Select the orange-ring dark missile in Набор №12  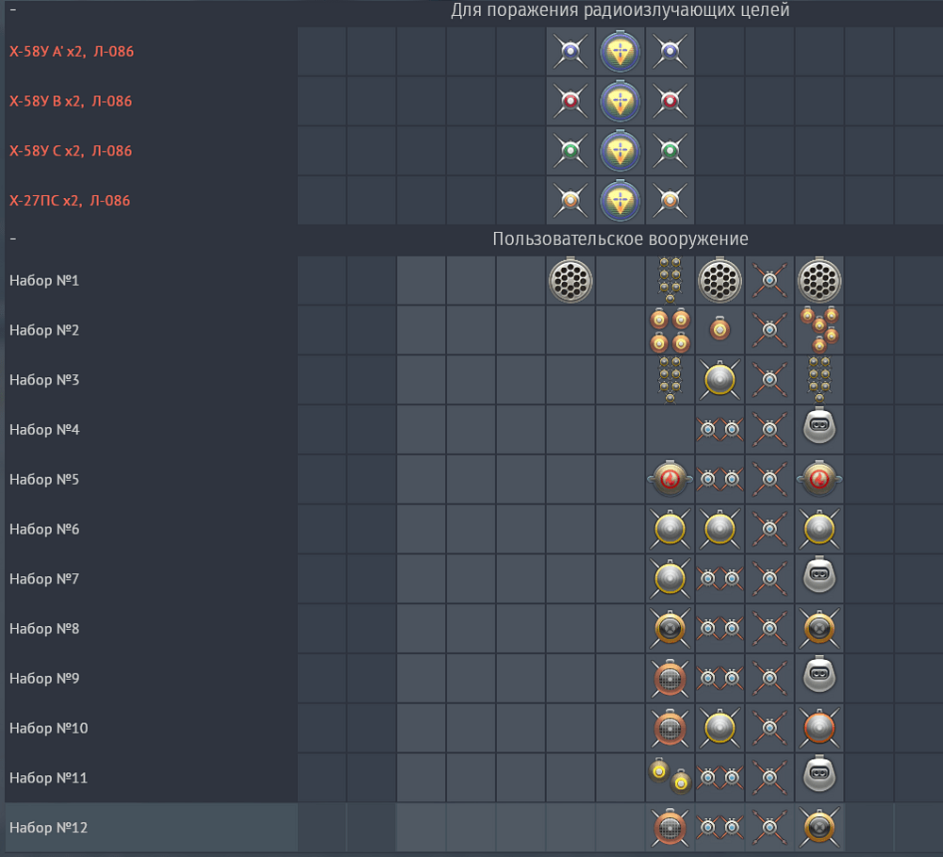[819, 828]
